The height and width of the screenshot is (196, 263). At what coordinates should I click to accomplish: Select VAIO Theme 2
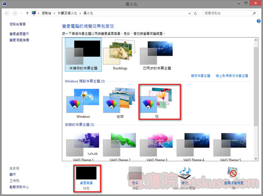120,147
